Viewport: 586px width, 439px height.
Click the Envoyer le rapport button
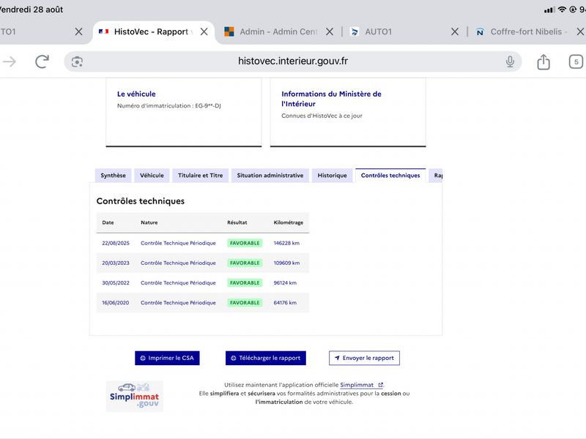pyautogui.click(x=364, y=358)
